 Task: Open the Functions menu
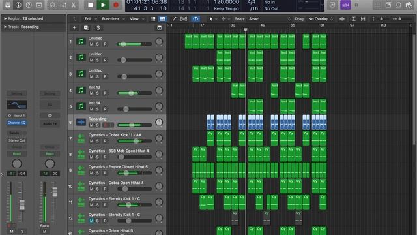click(113, 19)
